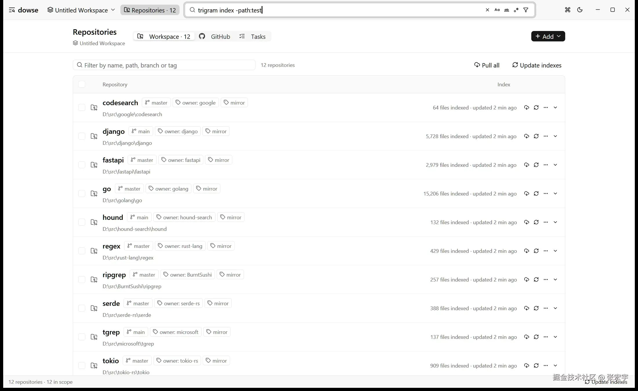
Task: Click the mirror tag on ripgrep
Action: 230,275
